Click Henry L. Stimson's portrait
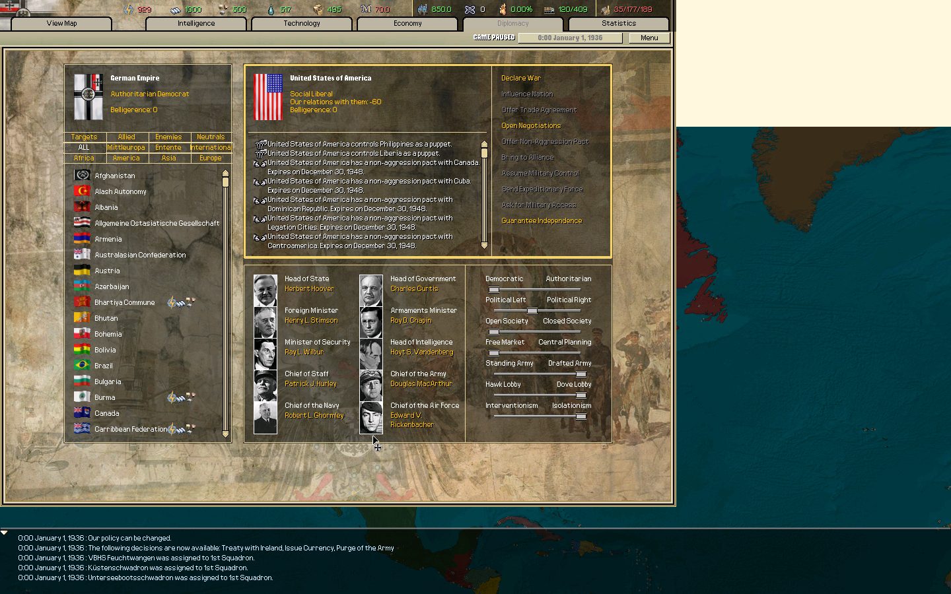The width and height of the screenshot is (951, 594). (x=265, y=322)
